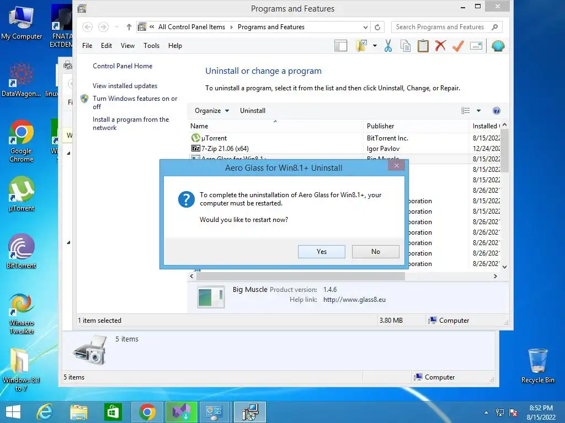Open Install a program from the network
The height and width of the screenshot is (423, 565).
(130, 123)
